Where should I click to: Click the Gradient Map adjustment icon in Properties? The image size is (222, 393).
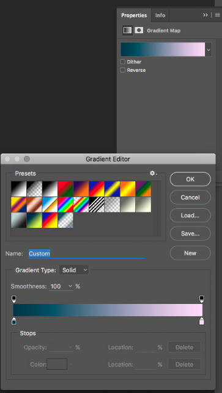[x=127, y=30]
